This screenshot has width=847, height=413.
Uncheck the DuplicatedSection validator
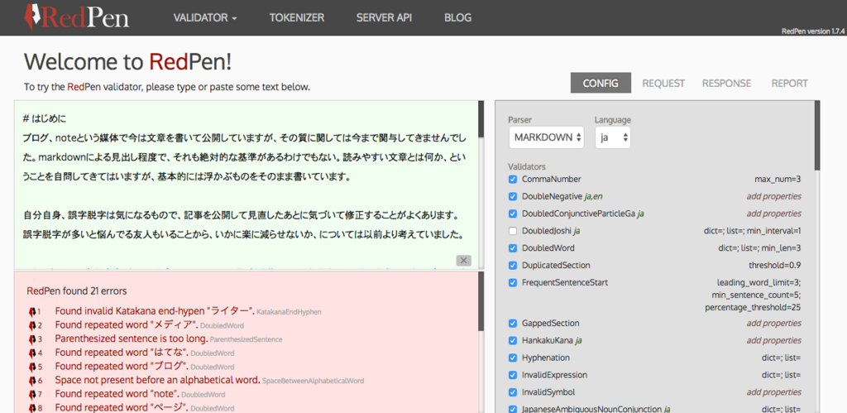tap(513, 266)
